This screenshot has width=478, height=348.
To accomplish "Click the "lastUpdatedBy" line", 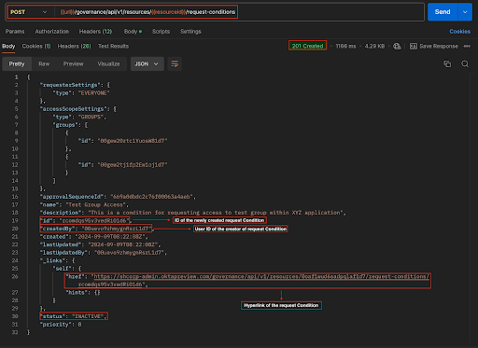I will [x=104, y=253].
